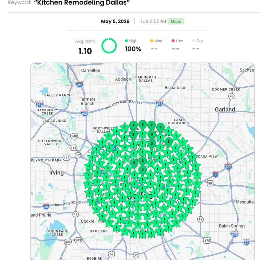This screenshot has height=260, width=260.
Task: Click the Valley Ranch map label
Action: pos(58,95)
